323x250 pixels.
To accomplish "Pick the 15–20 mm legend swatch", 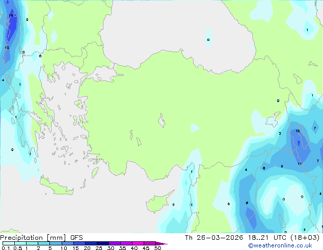I will tap(79, 243).
